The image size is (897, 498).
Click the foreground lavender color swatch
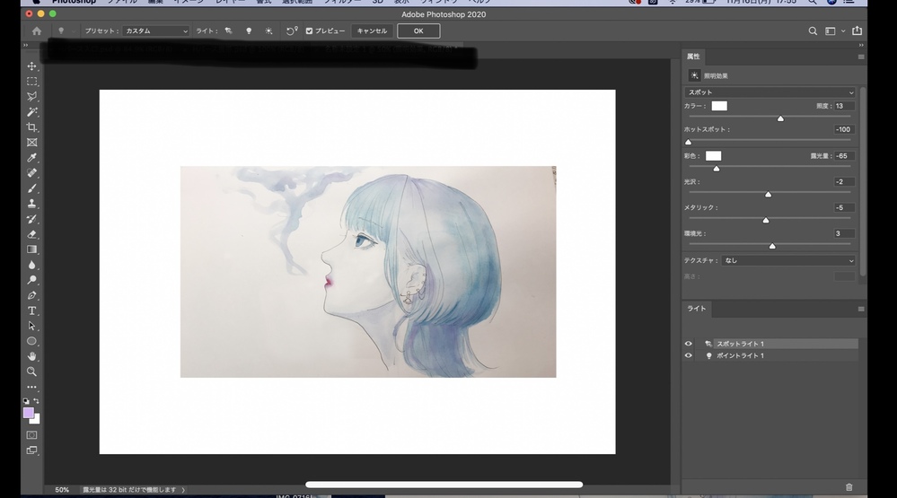28,413
